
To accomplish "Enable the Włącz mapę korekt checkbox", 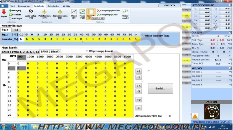I will point(87,51).
